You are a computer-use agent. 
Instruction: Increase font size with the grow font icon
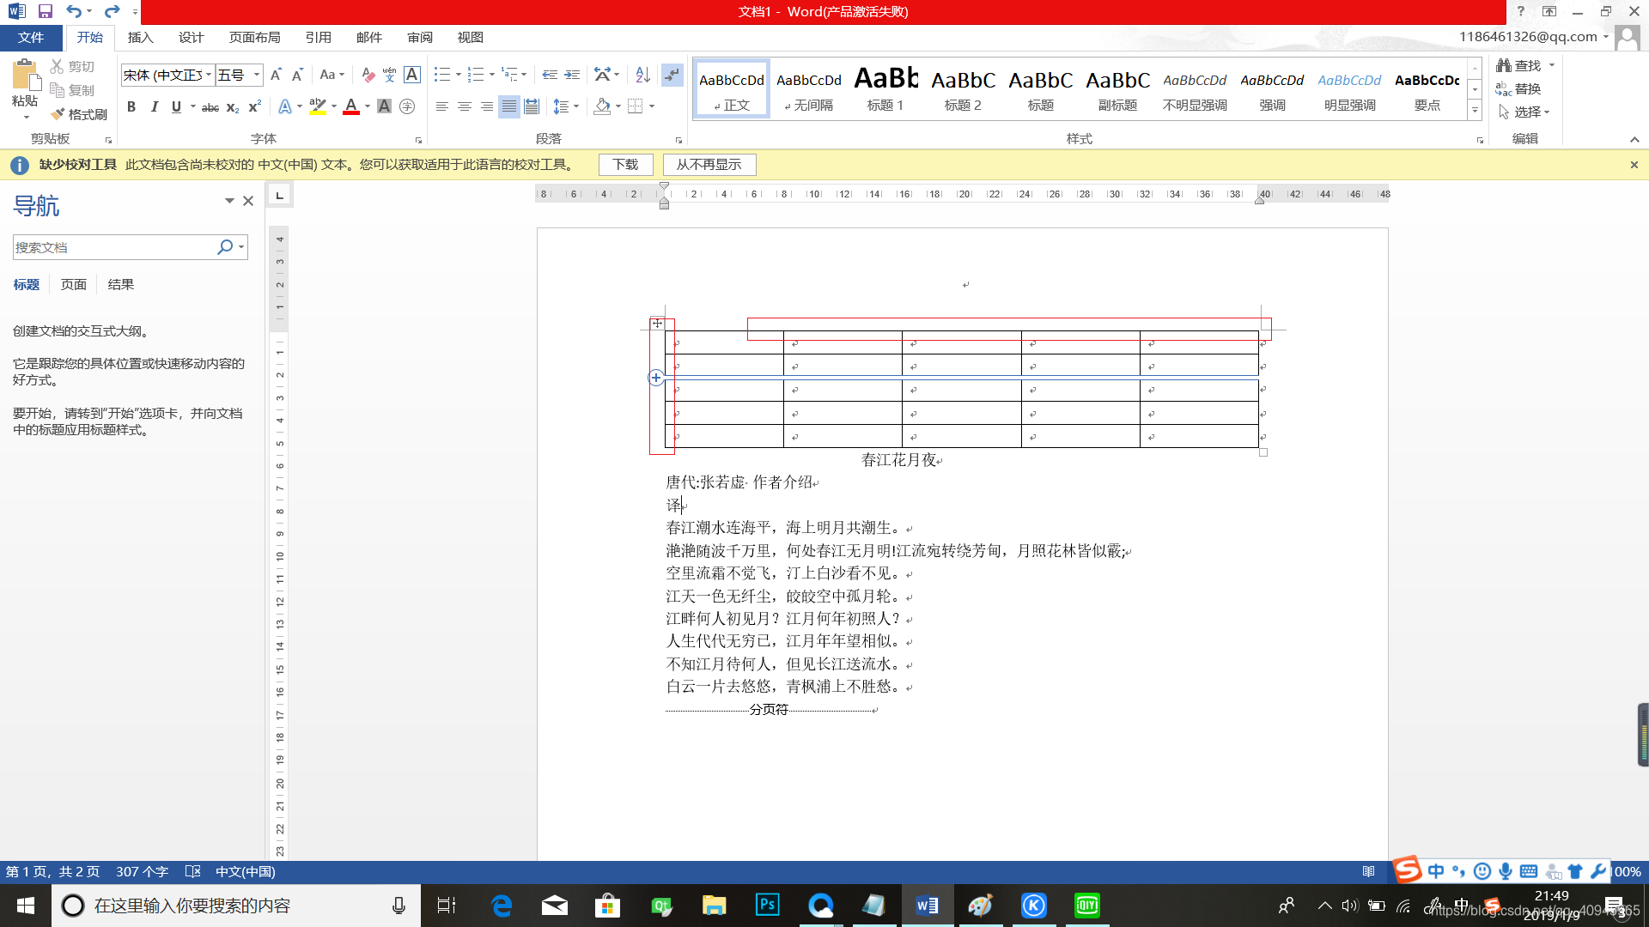click(x=276, y=75)
